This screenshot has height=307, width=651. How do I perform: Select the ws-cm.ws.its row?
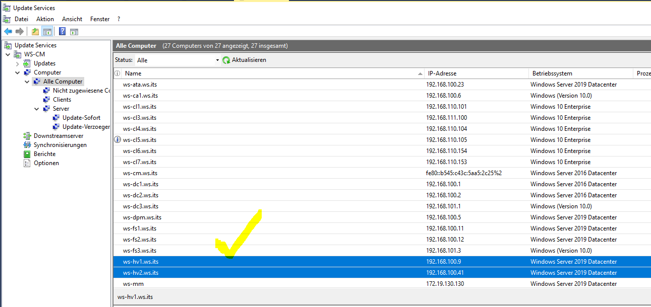pyautogui.click(x=382, y=173)
